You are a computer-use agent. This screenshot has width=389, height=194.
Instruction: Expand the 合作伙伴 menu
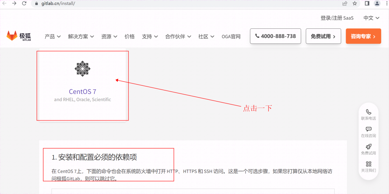[x=178, y=36]
